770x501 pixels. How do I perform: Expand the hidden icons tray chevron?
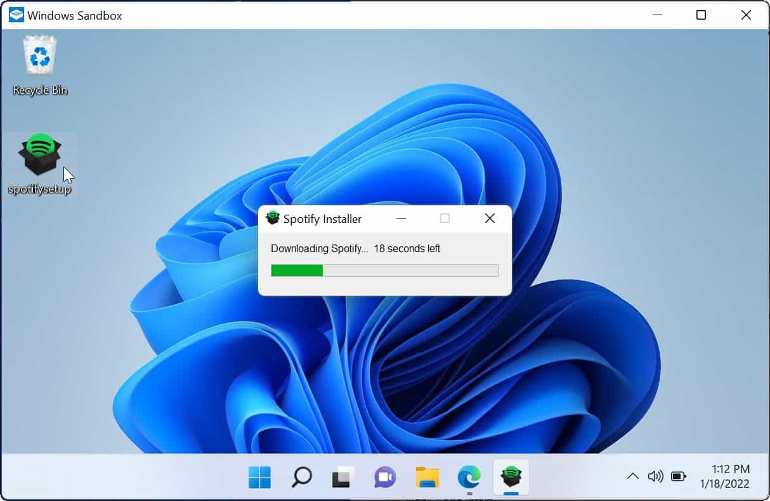632,477
